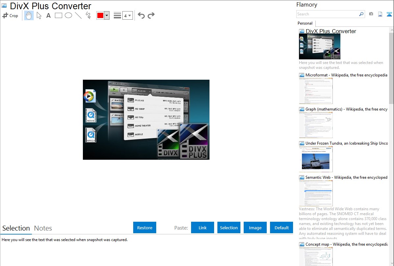Click the selection text area below the Selection tab
Screen dimensions: 394x266
[146, 250]
